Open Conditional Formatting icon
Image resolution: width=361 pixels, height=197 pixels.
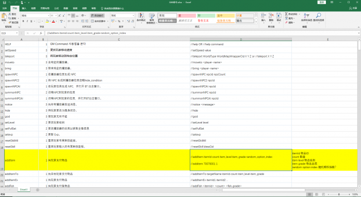click(x=141, y=16)
